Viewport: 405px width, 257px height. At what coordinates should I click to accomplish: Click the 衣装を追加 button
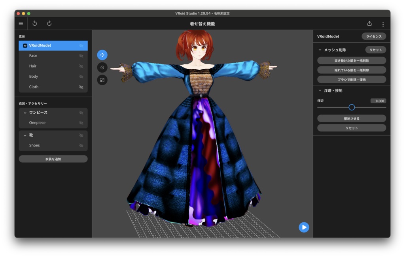click(53, 159)
